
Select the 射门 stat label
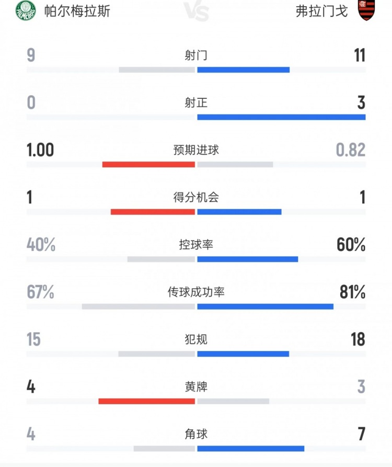(196, 55)
